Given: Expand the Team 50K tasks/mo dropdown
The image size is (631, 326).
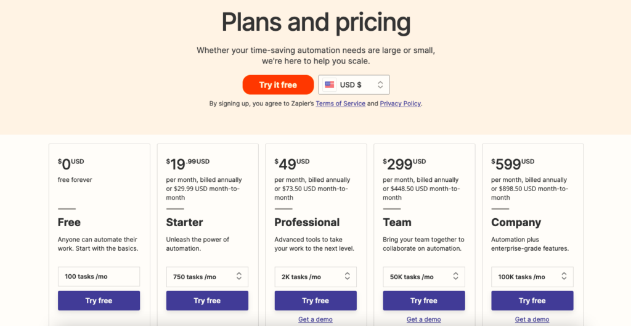Looking at the screenshot, I should tap(424, 277).
